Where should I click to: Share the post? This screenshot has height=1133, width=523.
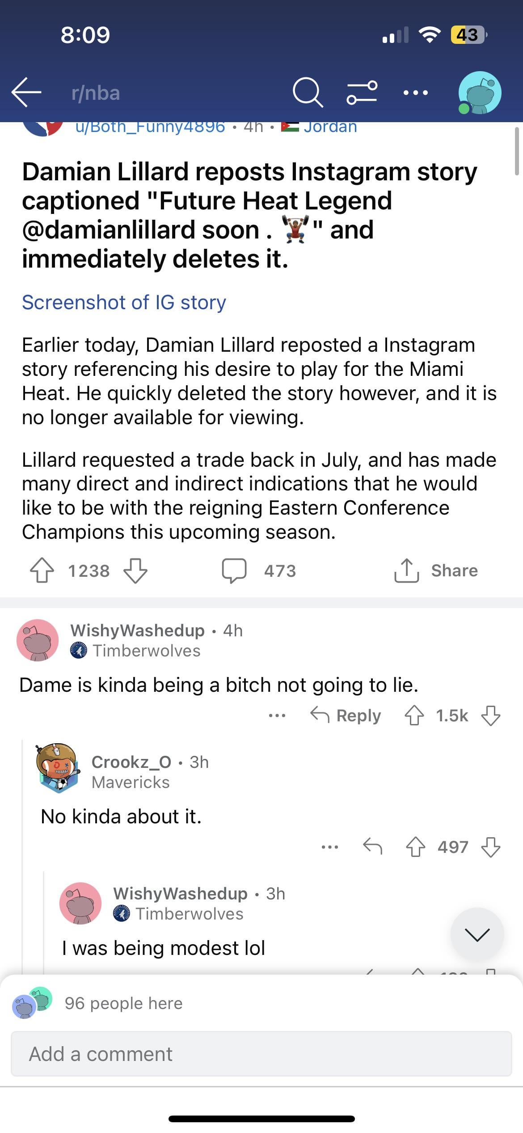(436, 571)
